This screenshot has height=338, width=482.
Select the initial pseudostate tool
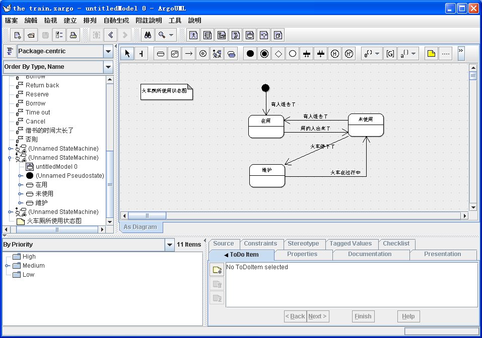(x=250, y=54)
